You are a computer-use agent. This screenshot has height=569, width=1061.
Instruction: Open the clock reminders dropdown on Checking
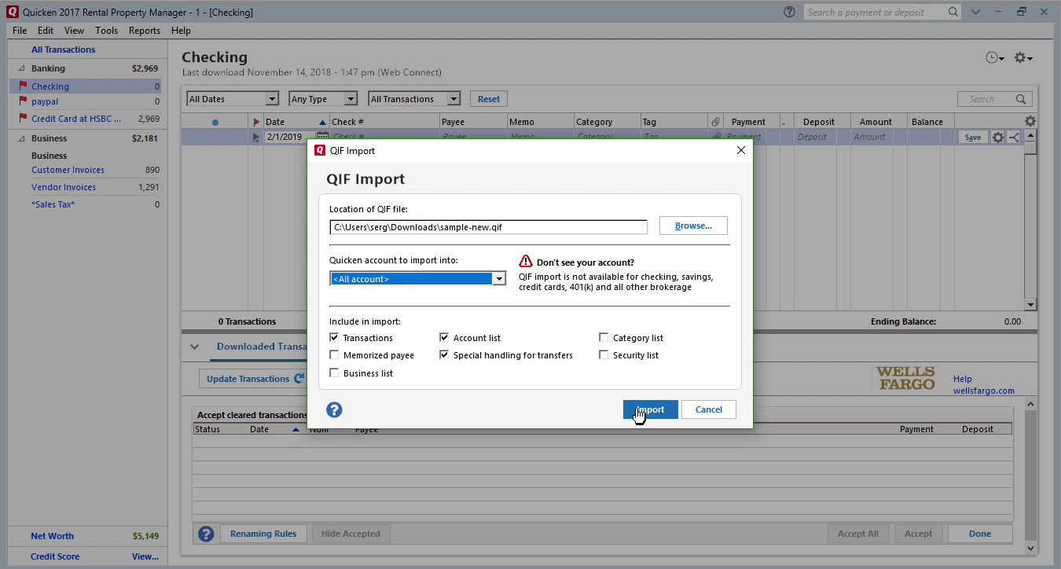click(995, 58)
